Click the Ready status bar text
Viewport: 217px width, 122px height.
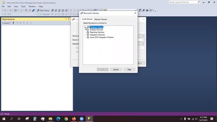tap(7, 114)
